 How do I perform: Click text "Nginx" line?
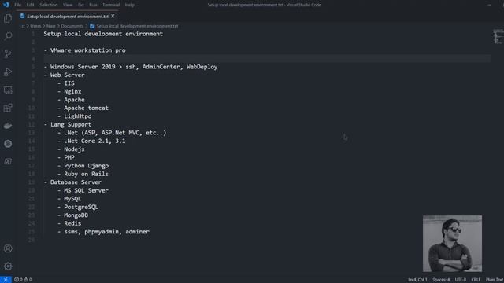click(x=72, y=91)
